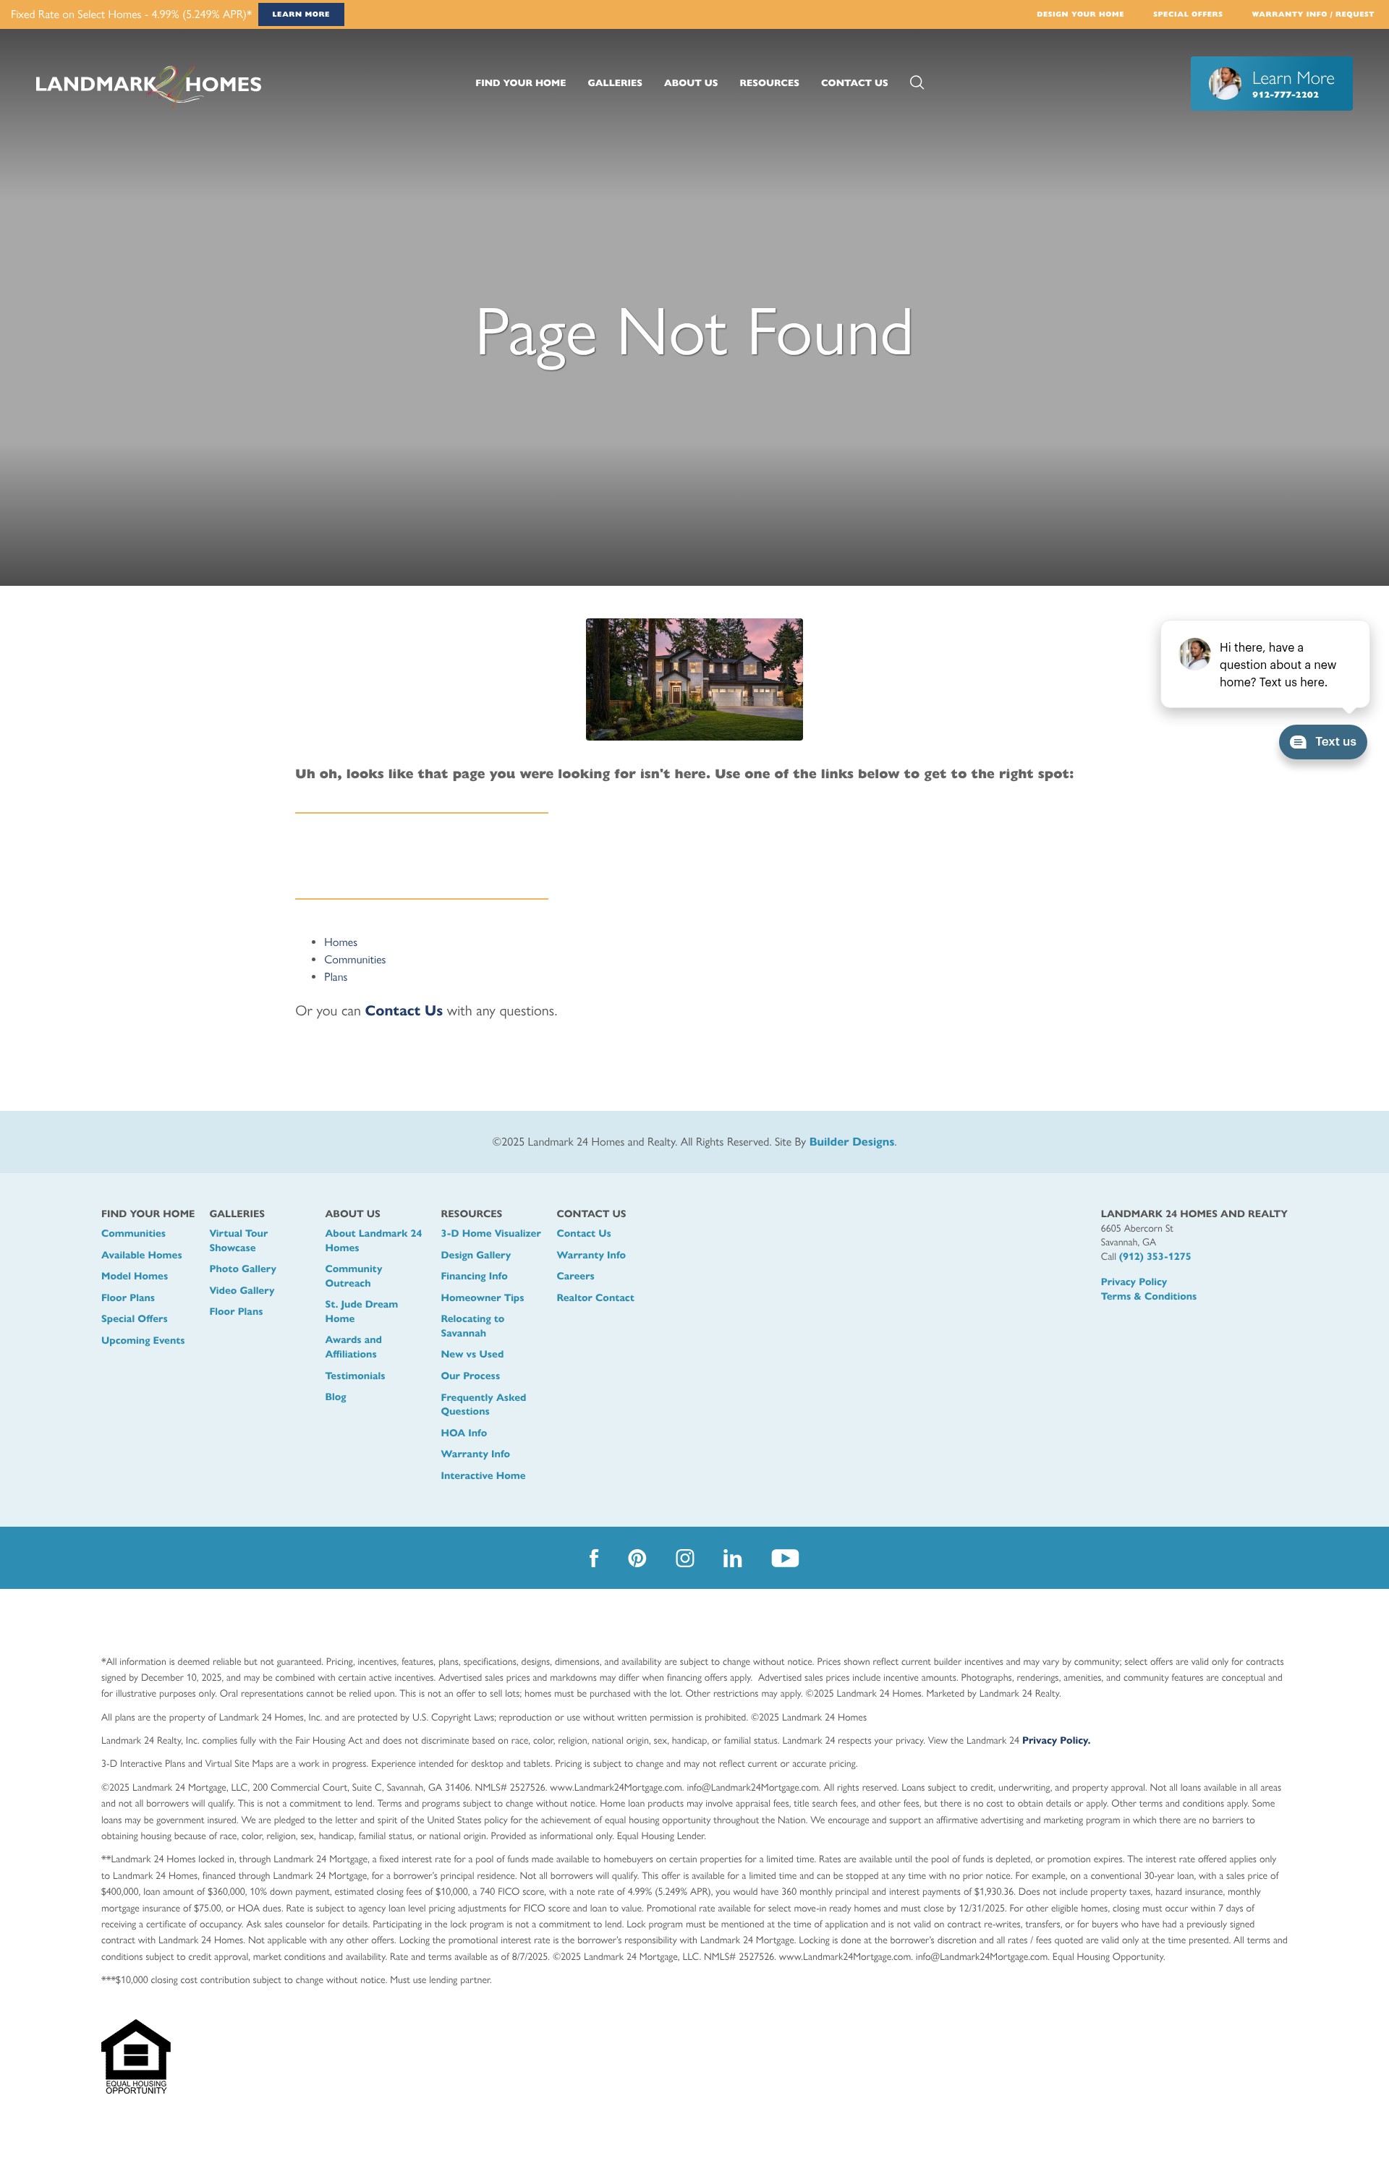Screen dimensions: 1389x2174
Task: Open the footer Blog link
Action: pos(336,1397)
